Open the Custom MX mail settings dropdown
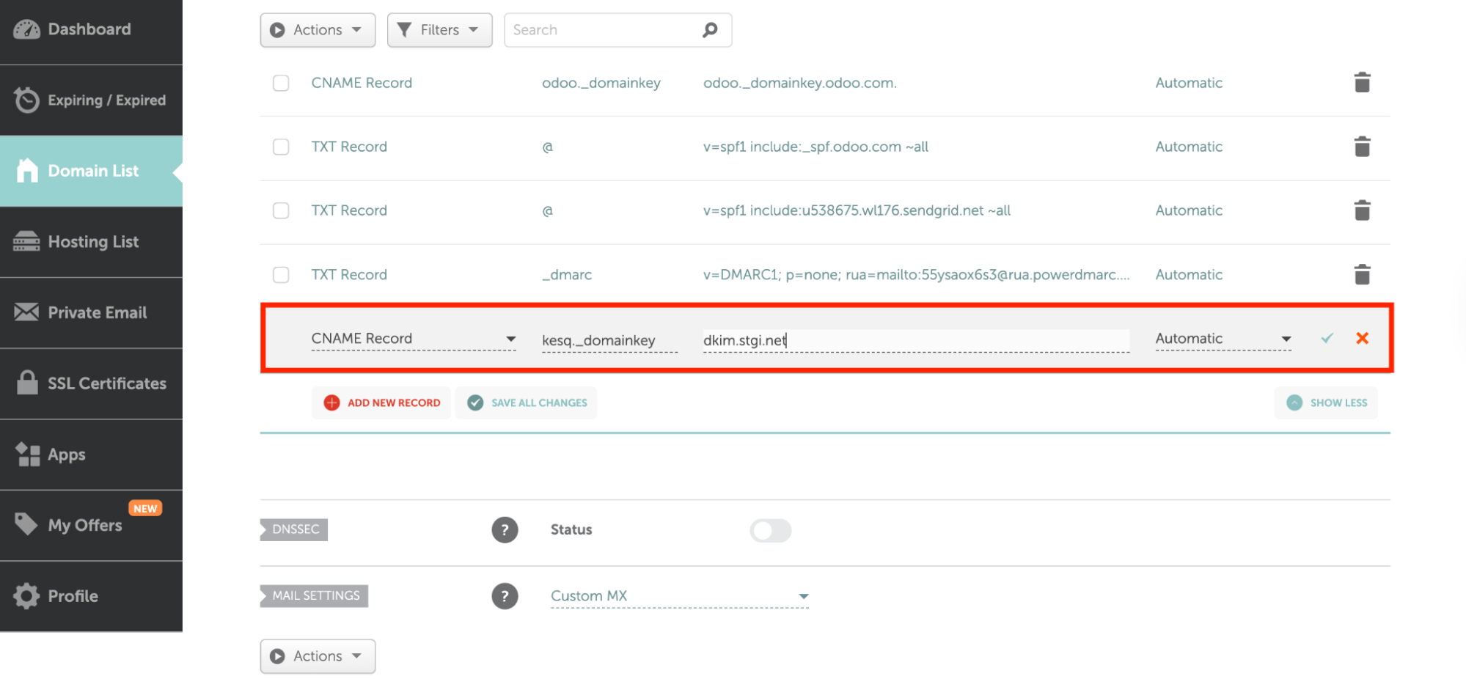The image size is (1466, 687). [x=679, y=596]
